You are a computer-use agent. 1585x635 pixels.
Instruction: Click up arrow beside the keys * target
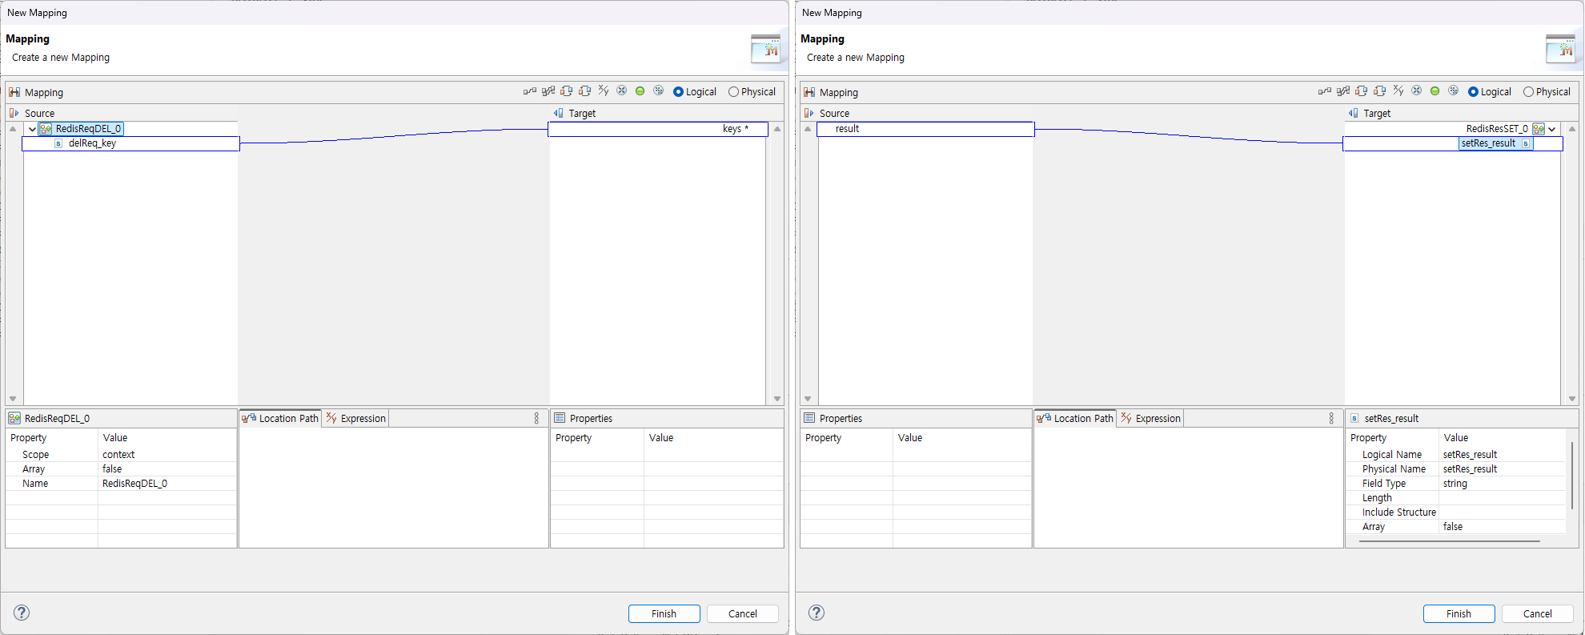click(777, 129)
